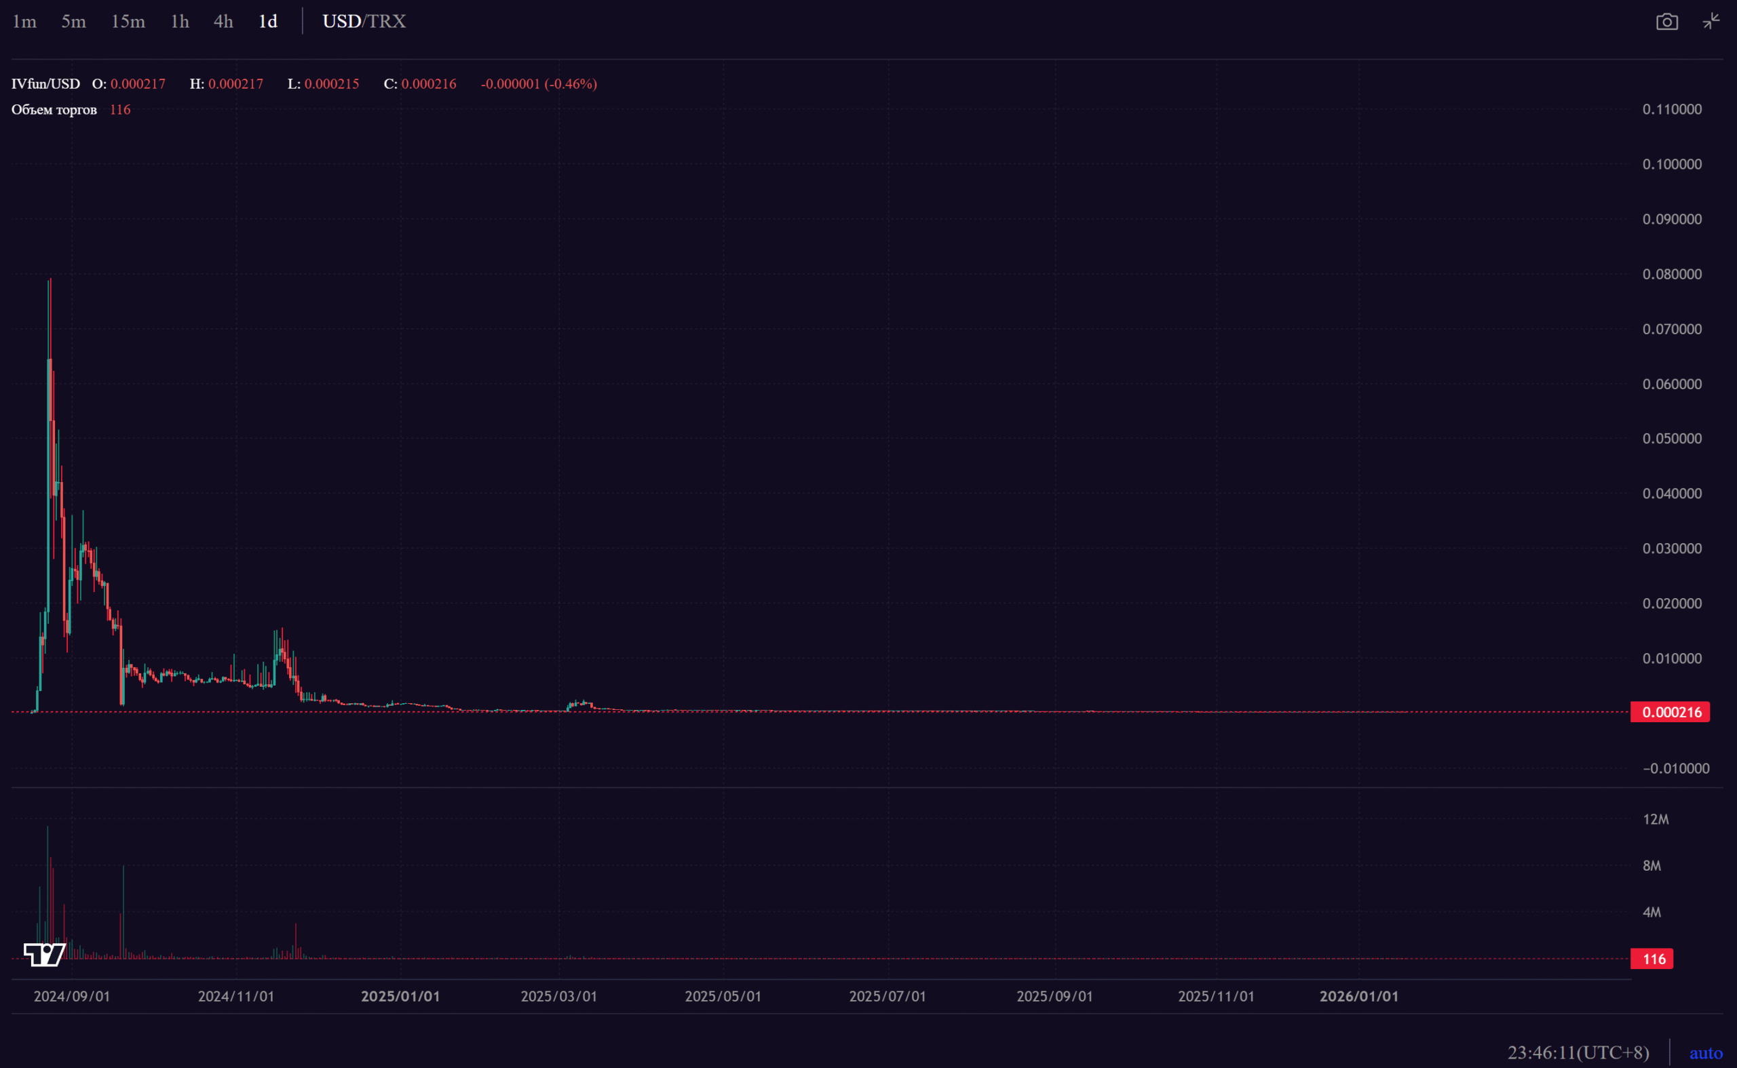Select the 15m interval
Screen dimensions: 1737x1068
[128, 22]
